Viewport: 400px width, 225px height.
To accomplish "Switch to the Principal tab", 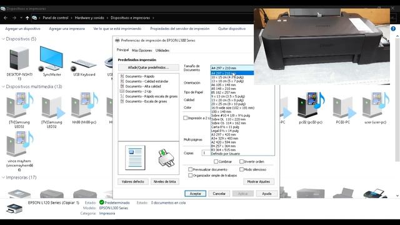I will (122, 50).
